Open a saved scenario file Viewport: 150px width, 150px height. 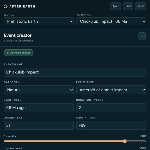pyautogui.click(x=115, y=6)
